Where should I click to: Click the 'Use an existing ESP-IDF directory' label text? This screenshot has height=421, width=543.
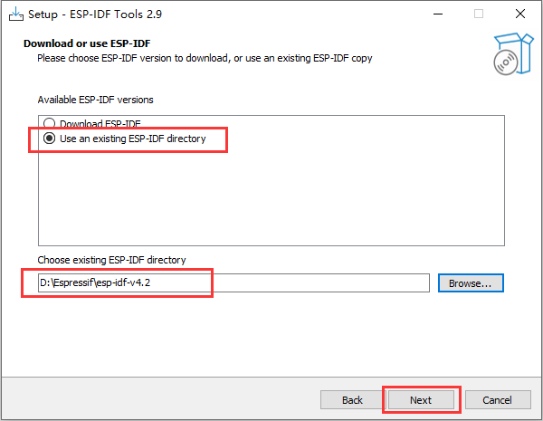pyautogui.click(x=133, y=139)
